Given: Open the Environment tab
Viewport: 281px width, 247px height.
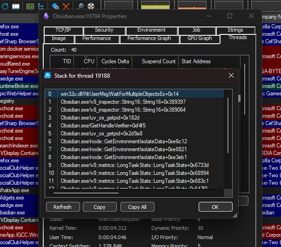Looking at the screenshot, I should click(x=151, y=30).
